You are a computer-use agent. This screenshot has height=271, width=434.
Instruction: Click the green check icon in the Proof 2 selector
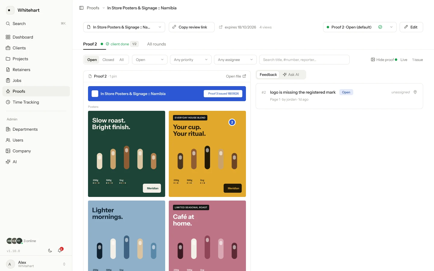click(380, 27)
